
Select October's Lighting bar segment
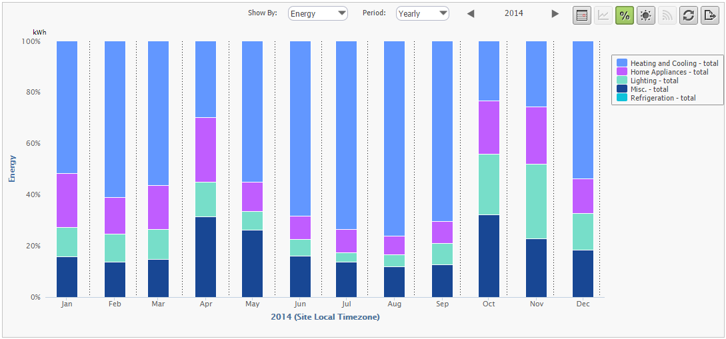click(x=489, y=184)
